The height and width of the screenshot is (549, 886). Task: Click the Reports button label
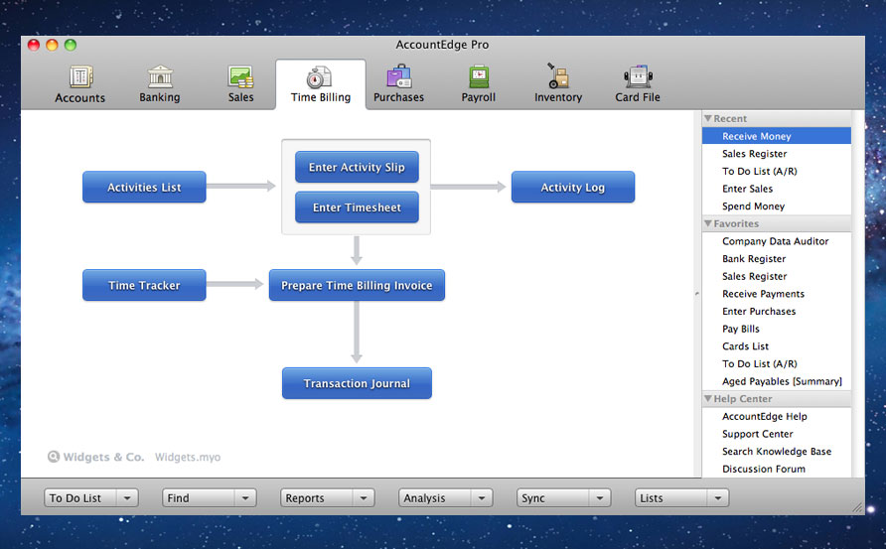305,498
